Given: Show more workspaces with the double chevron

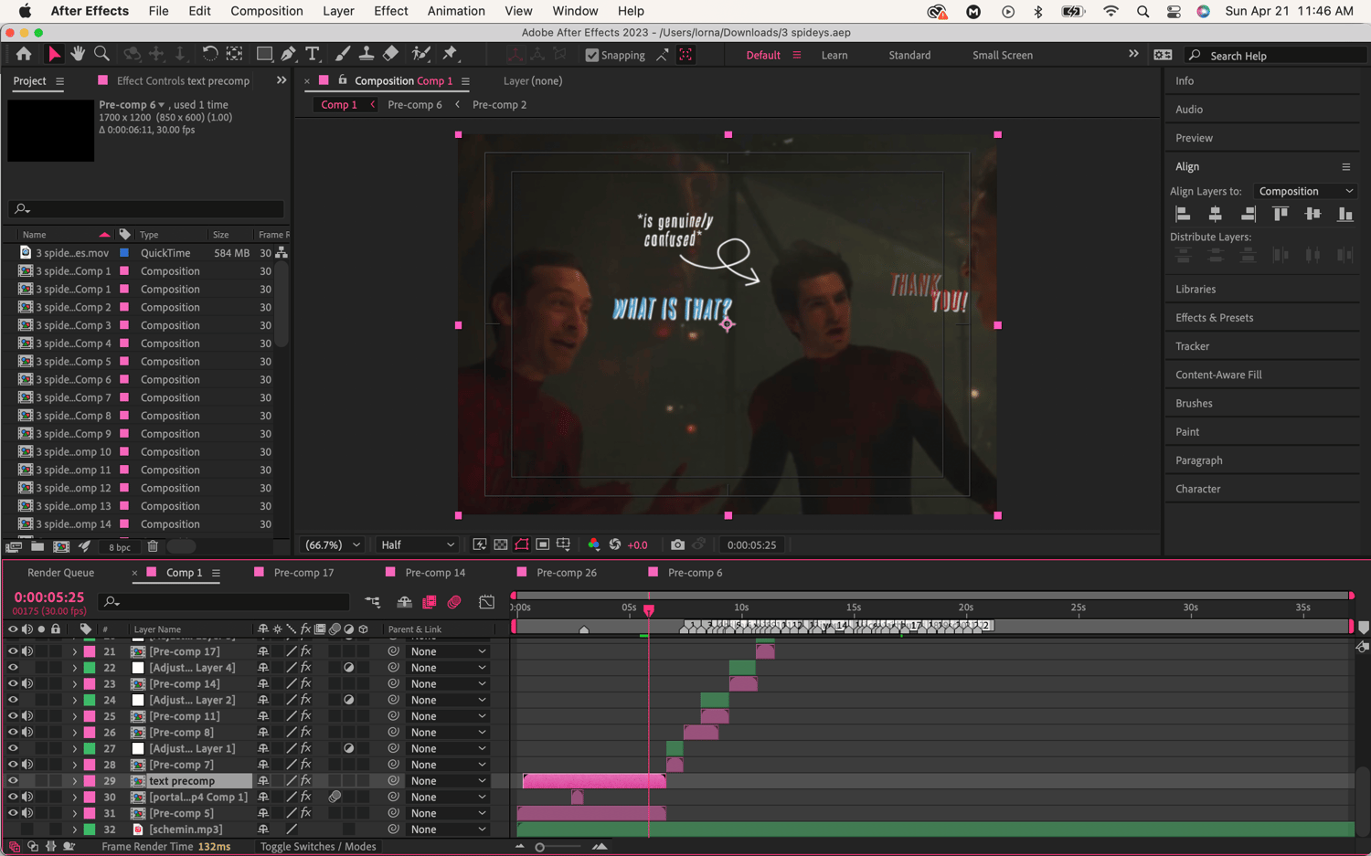Looking at the screenshot, I should click(x=1133, y=54).
